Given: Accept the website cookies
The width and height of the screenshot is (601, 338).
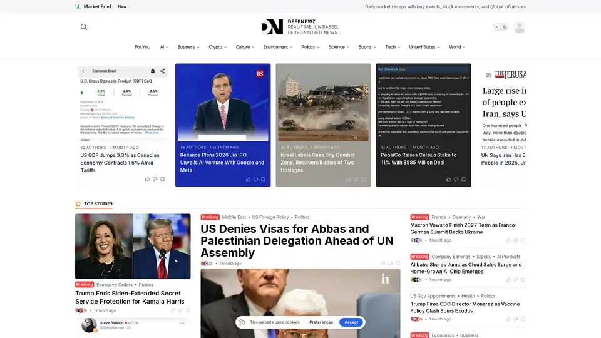Looking at the screenshot, I should 351,322.
